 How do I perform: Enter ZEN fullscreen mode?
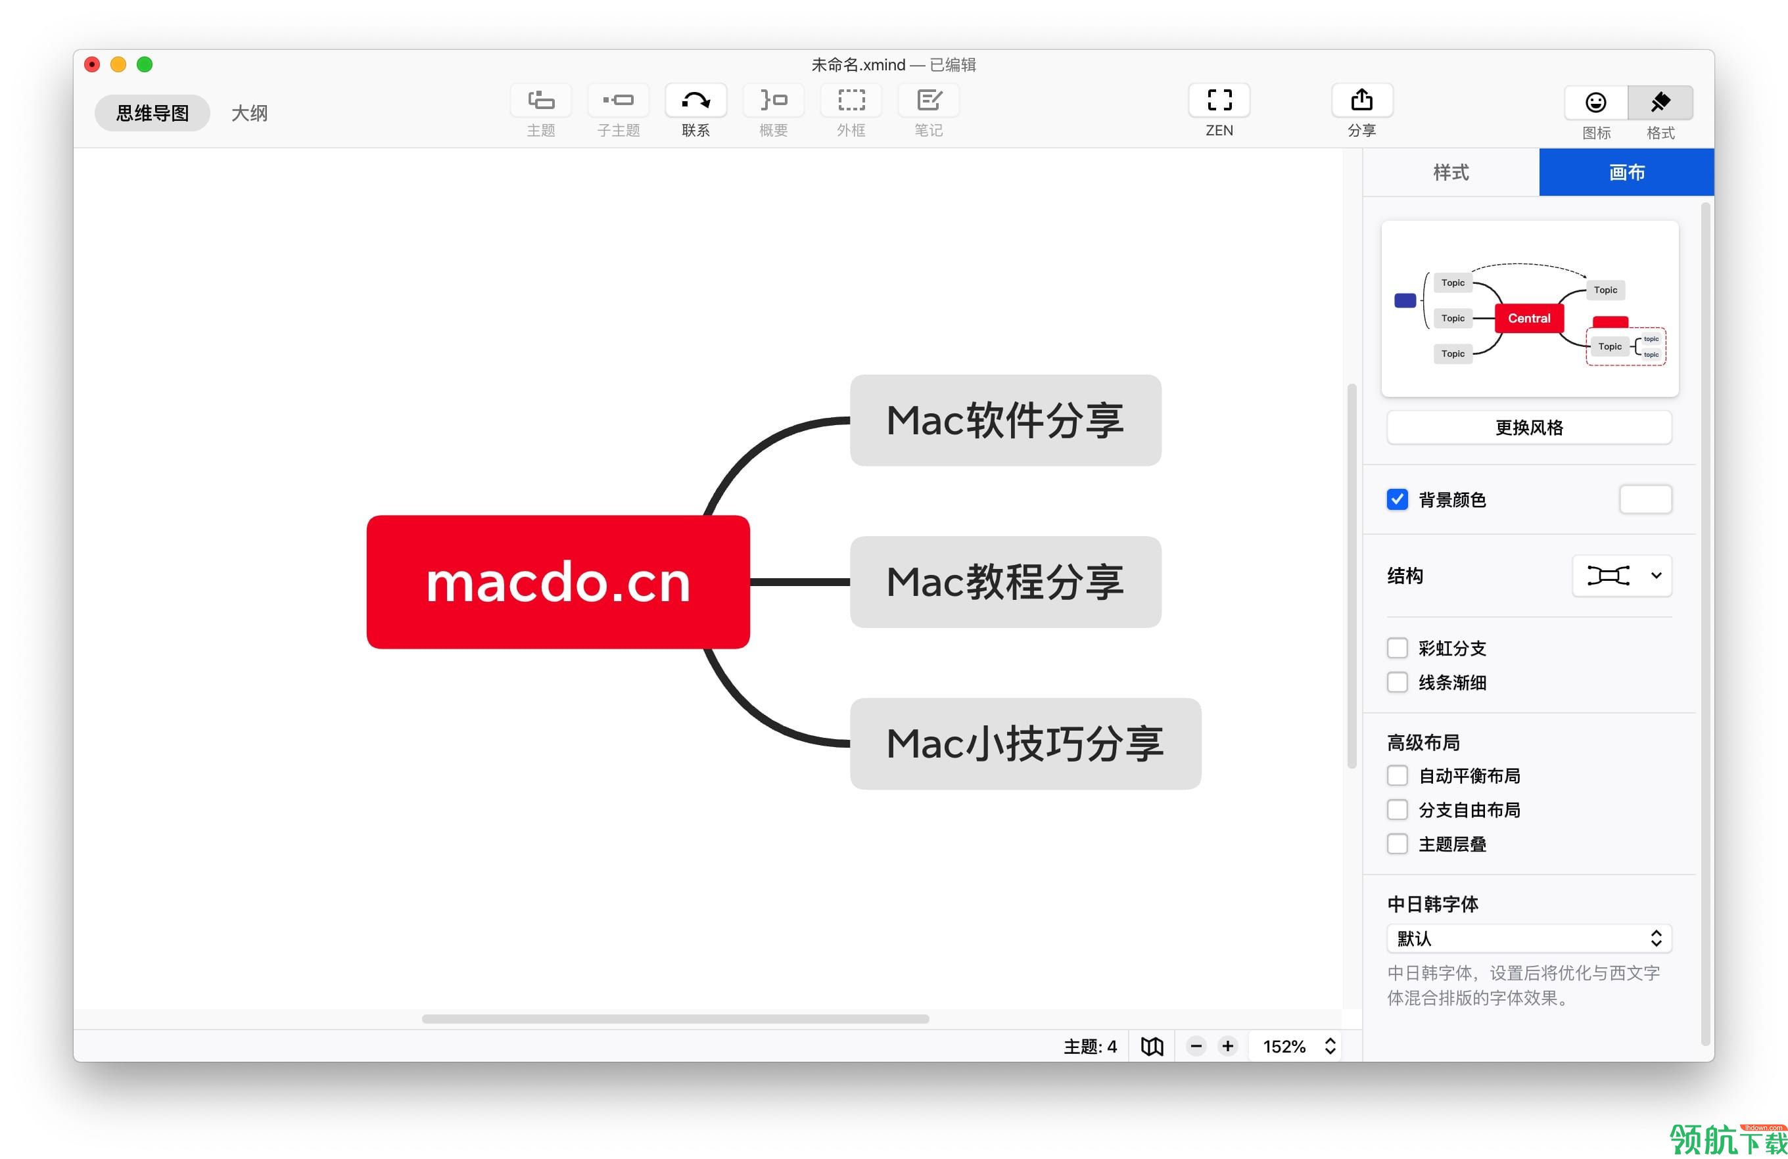[1219, 100]
